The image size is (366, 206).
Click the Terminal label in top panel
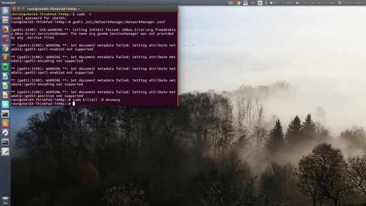[x=9, y=3]
